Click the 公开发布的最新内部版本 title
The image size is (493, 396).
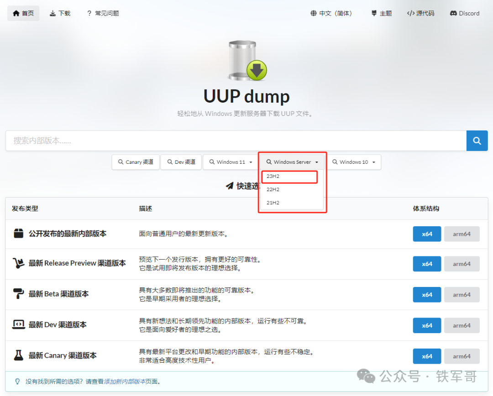coord(68,234)
